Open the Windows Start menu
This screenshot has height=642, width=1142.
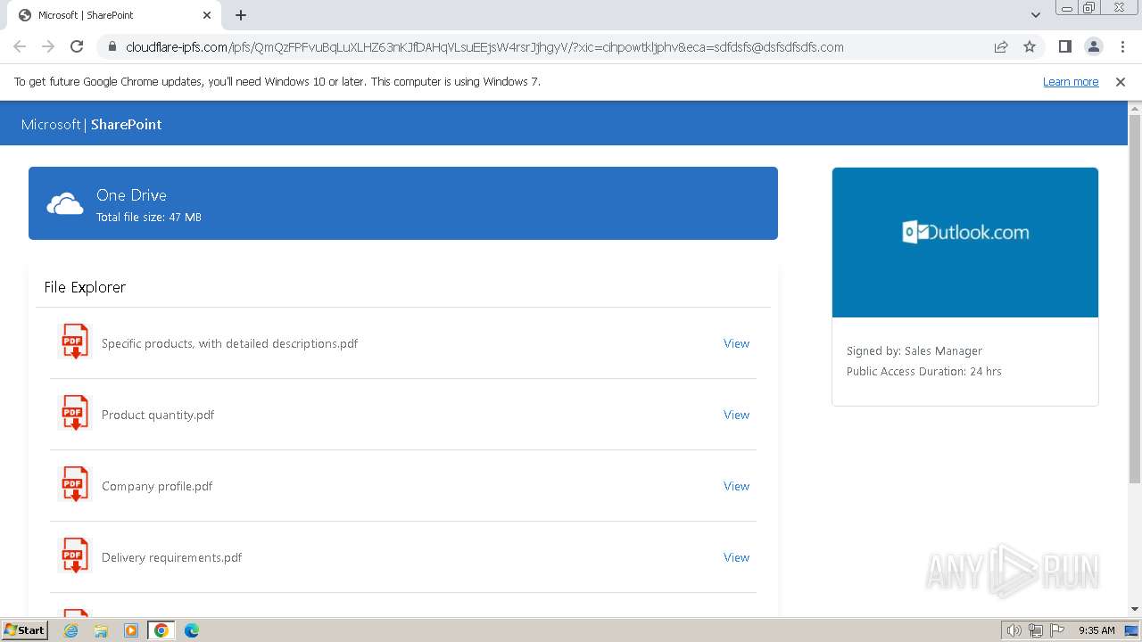(x=24, y=630)
